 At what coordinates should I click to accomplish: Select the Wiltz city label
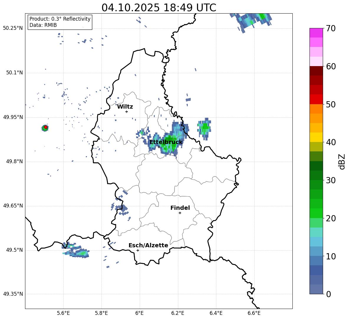click(x=125, y=107)
